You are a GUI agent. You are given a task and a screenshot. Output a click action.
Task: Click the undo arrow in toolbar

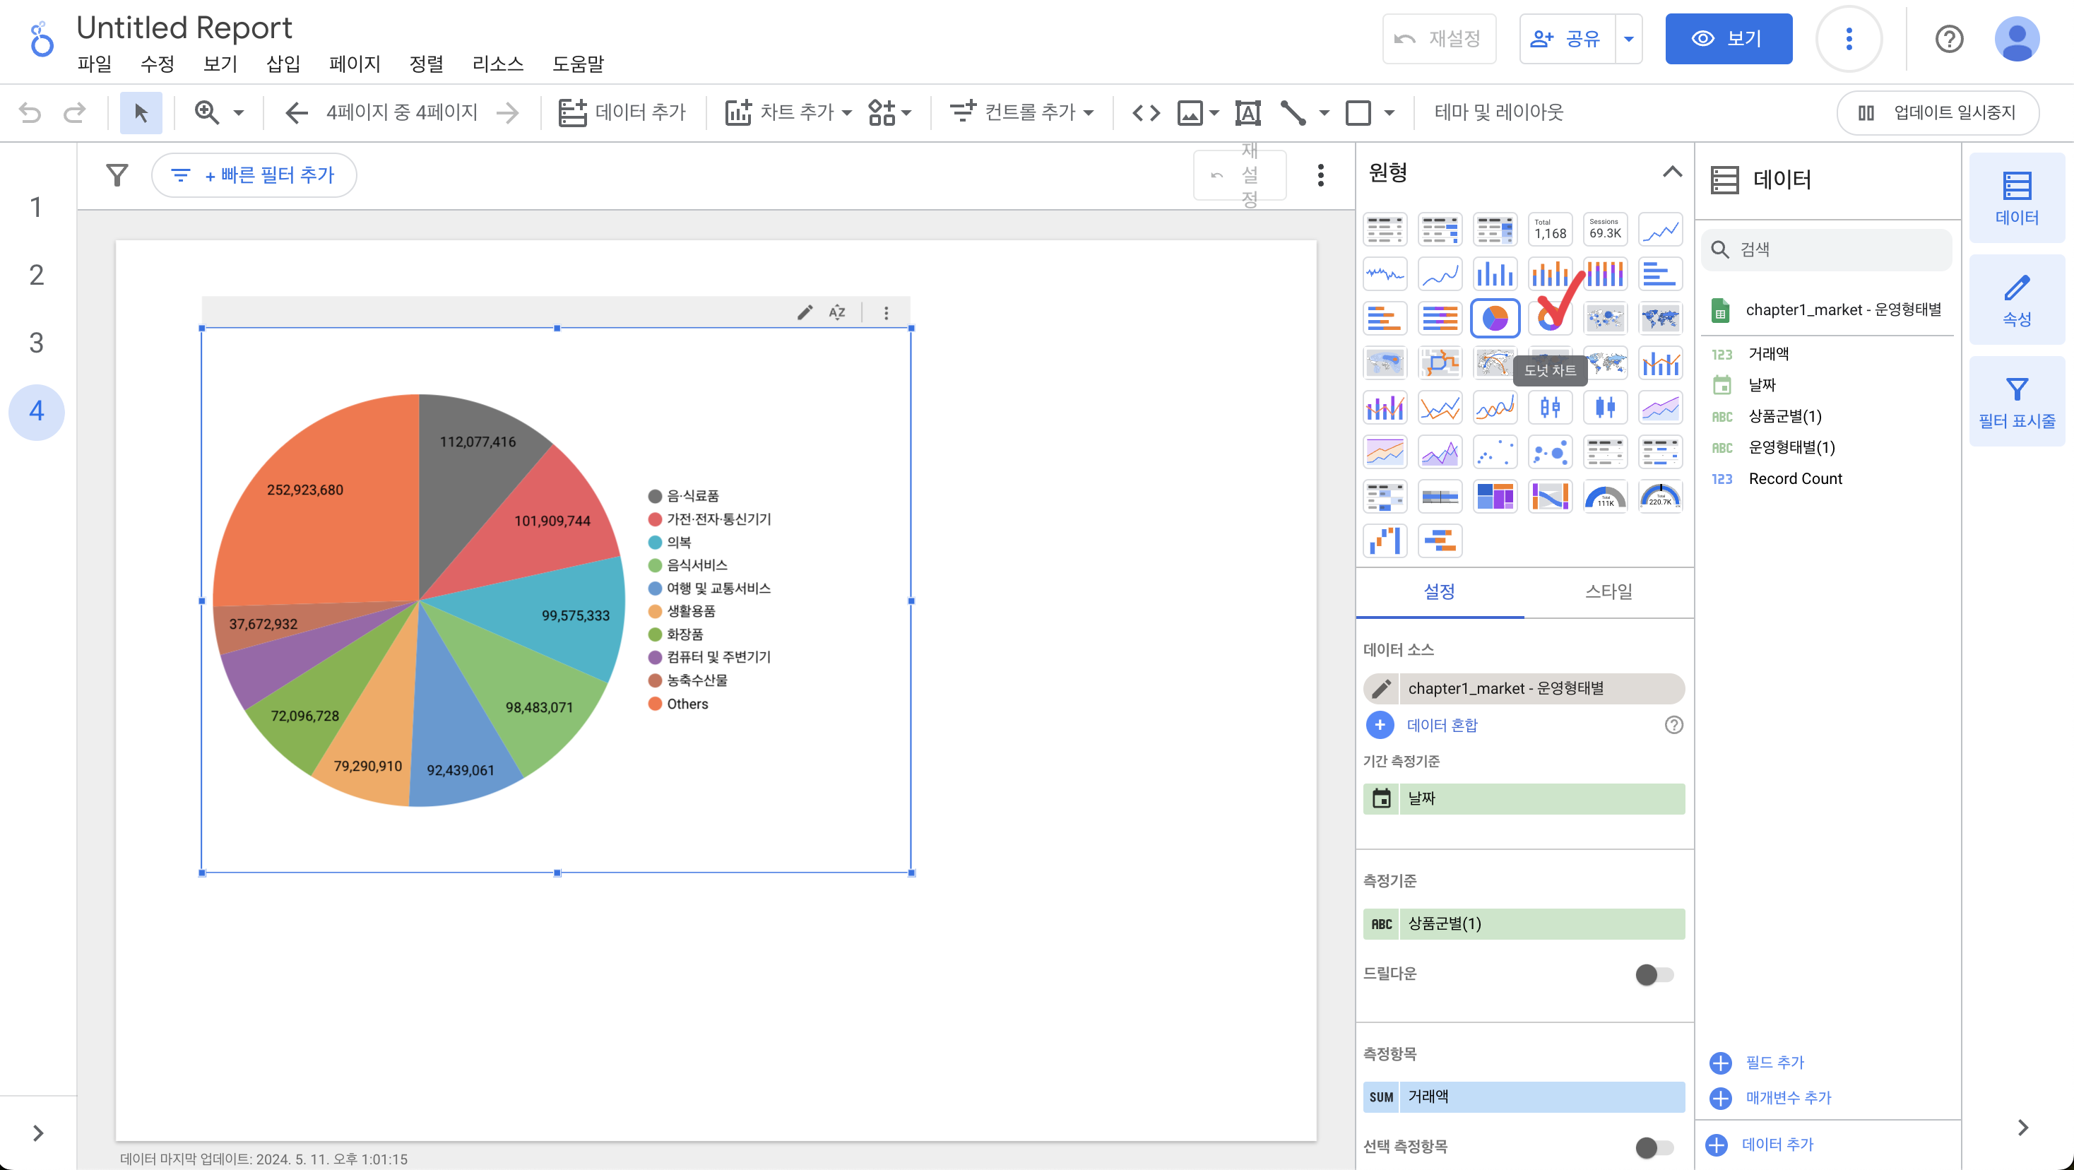coord(30,113)
